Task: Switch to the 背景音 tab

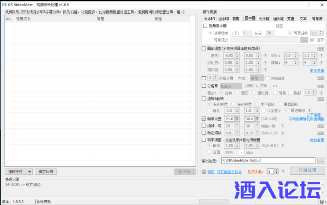Action: (x=317, y=19)
